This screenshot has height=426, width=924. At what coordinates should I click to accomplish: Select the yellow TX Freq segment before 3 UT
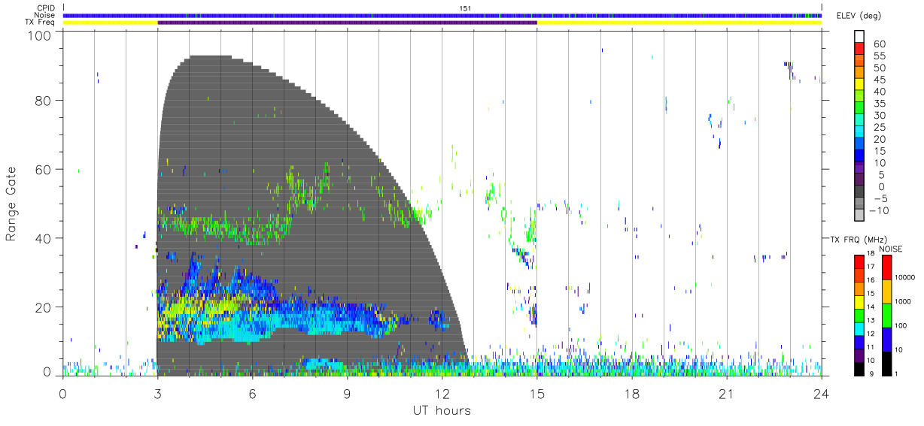coord(110,23)
